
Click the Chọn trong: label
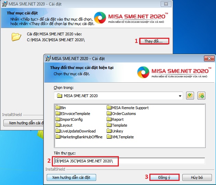(x=64, y=88)
